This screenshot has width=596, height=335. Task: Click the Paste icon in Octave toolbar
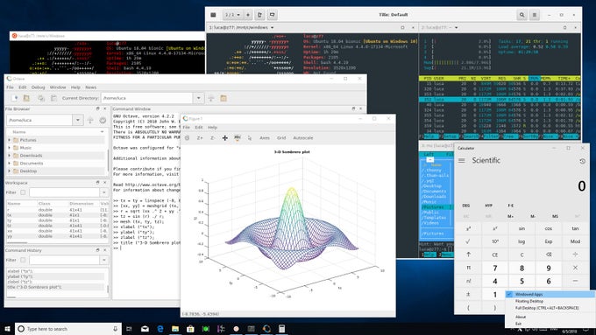(53, 98)
